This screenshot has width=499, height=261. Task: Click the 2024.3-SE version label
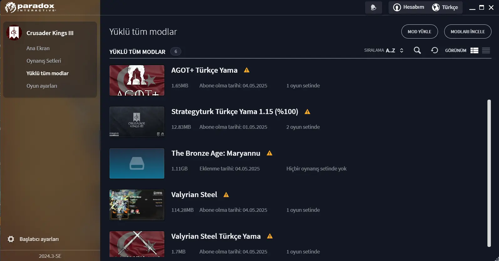click(x=50, y=256)
